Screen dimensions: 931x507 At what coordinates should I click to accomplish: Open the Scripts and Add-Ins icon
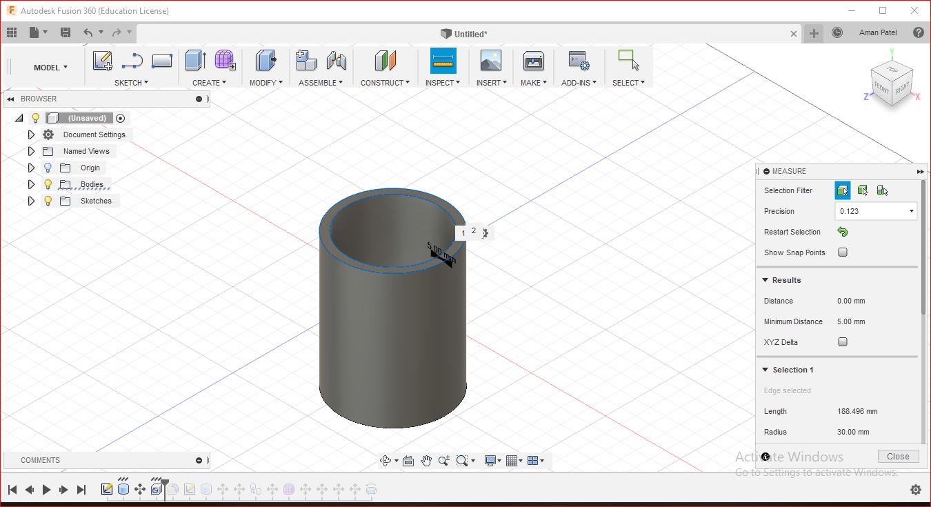tap(579, 61)
